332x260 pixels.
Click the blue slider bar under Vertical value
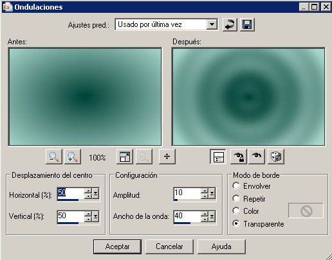[x=68, y=223]
